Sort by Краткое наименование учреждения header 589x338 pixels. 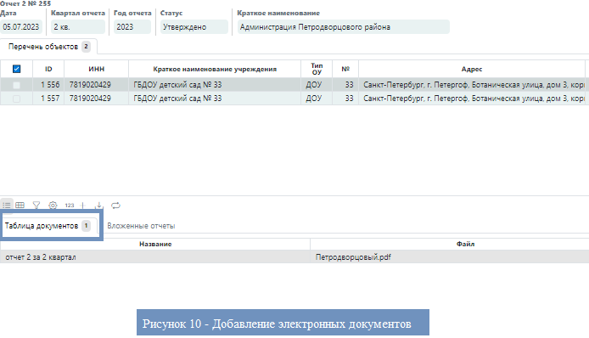click(215, 69)
